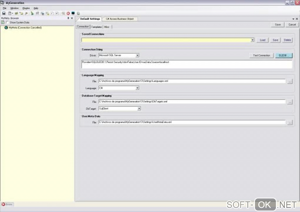Click the yellow folders icon in the toolbar
Image resolution: width=300 pixels, height=212 pixels.
coord(21,14)
